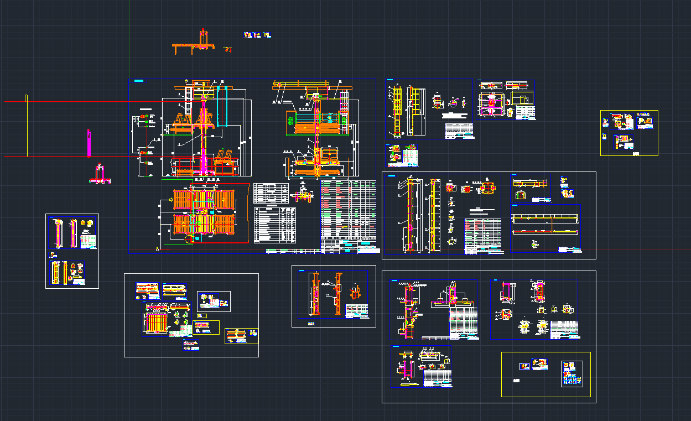The height and width of the screenshot is (421, 691).
Task: Select the small isolated frame at far right
Action: (x=629, y=133)
